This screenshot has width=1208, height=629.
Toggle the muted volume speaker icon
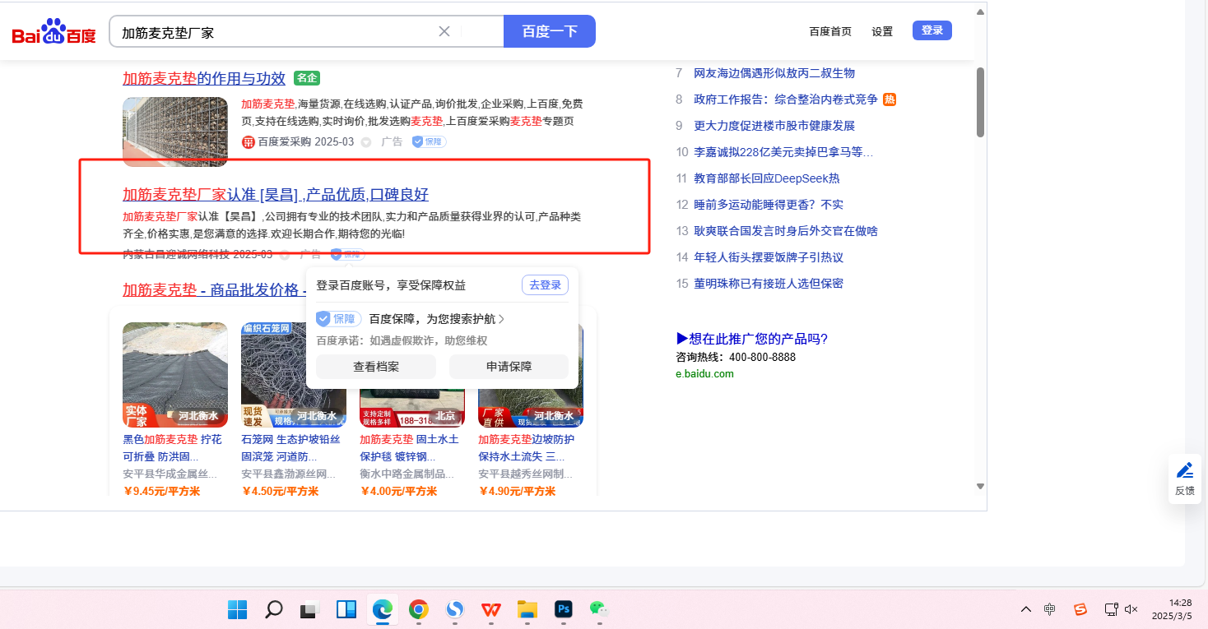(1131, 609)
